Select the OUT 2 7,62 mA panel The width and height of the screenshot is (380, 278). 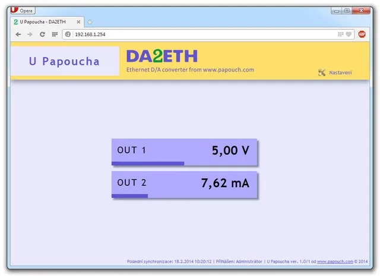(184, 185)
